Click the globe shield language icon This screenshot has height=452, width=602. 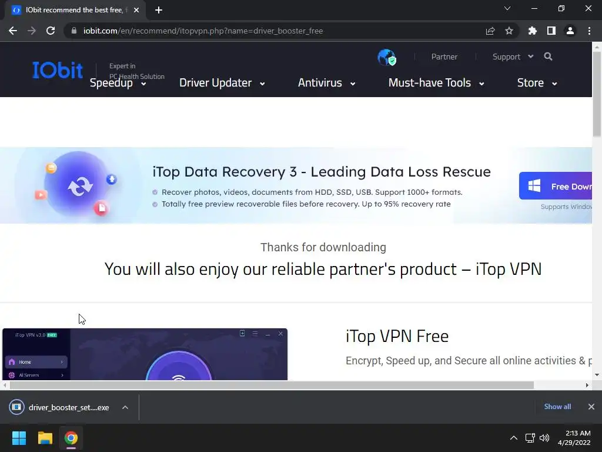[387, 57]
